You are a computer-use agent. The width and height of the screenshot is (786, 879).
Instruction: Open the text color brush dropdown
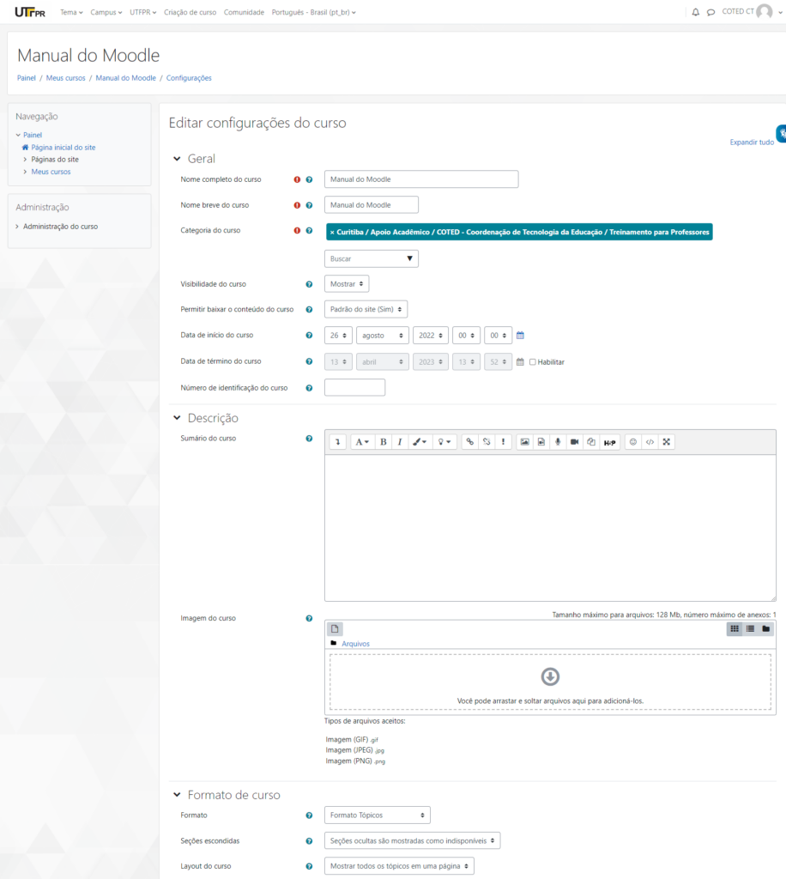coord(420,442)
